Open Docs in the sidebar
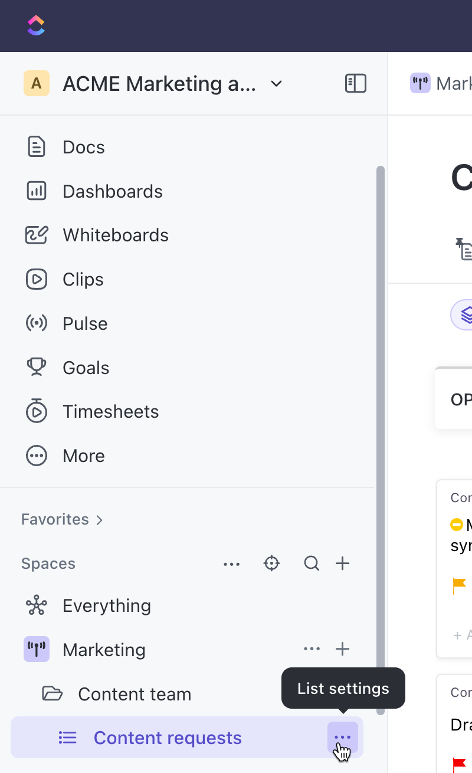The image size is (472, 773). click(x=83, y=147)
